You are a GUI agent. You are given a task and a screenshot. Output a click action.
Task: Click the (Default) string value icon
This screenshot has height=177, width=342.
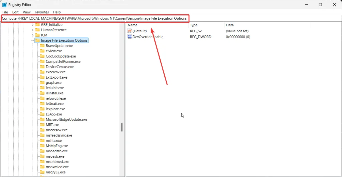[x=130, y=31]
